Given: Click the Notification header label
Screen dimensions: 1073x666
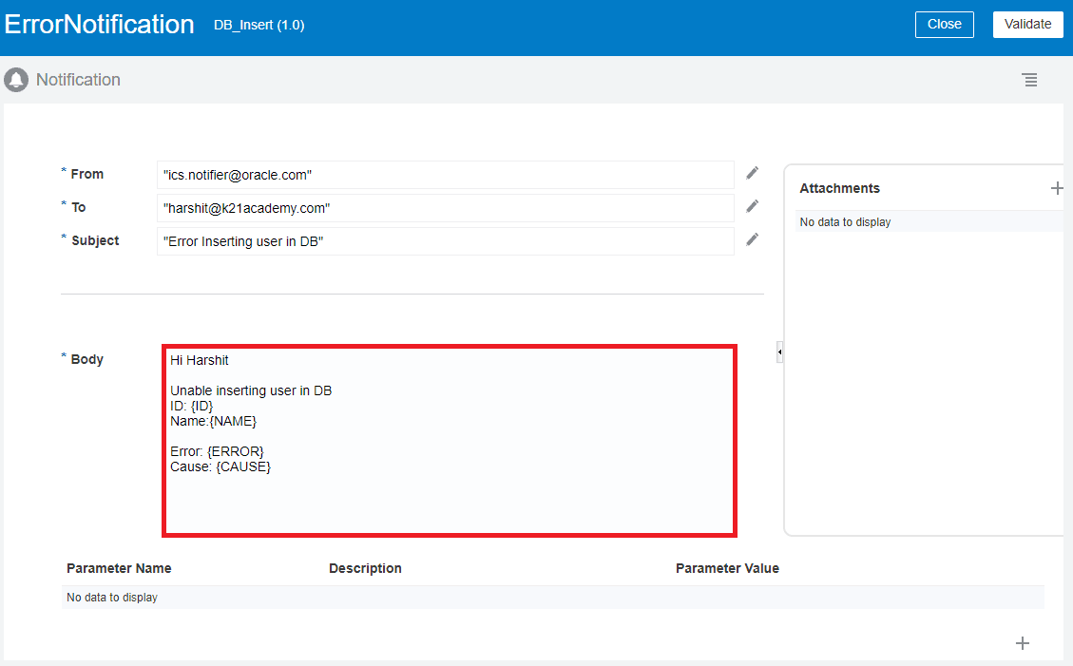Looking at the screenshot, I should click(x=78, y=80).
